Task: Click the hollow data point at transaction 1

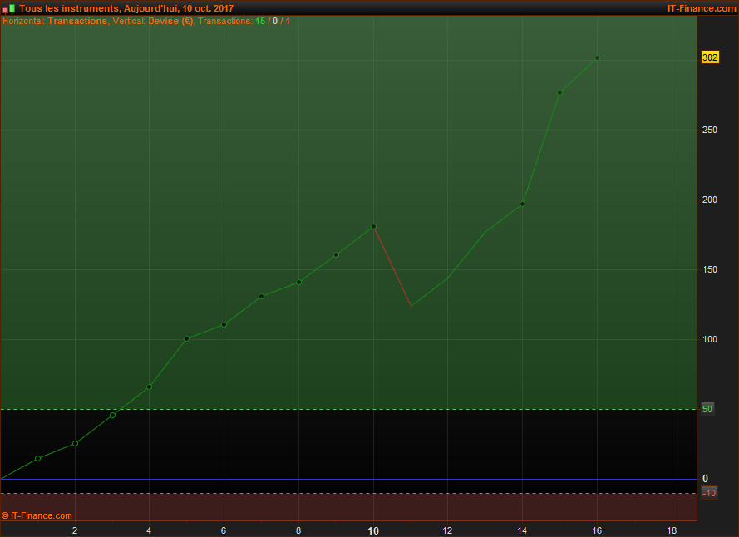Action: click(37, 458)
